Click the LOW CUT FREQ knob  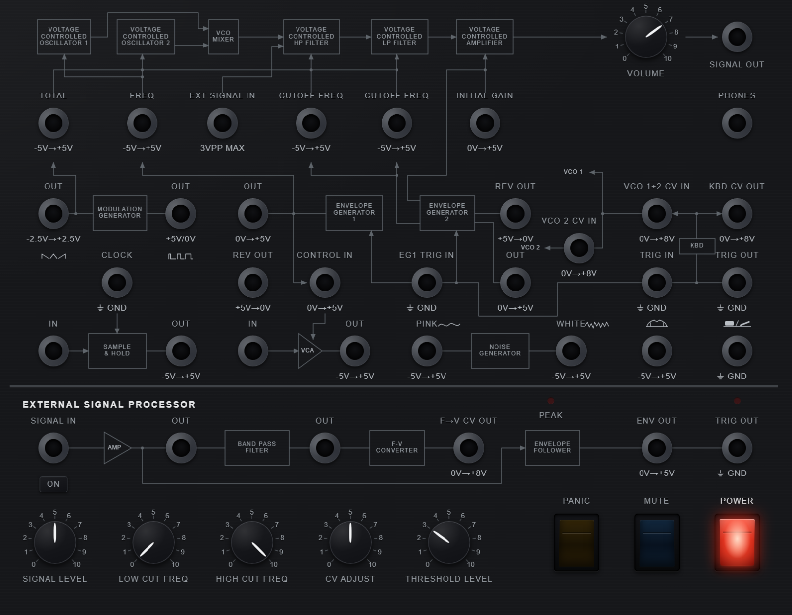tap(153, 542)
